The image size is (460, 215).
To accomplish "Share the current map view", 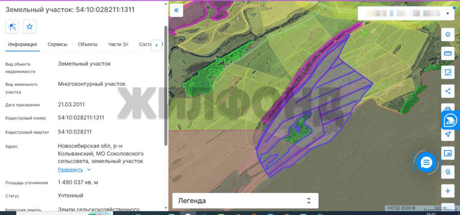I will pyautogui.click(x=448, y=91).
